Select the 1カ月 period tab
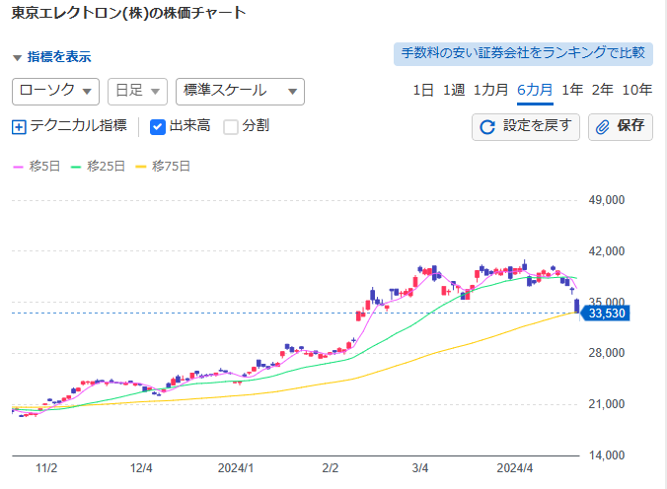This screenshot has height=489, width=667. click(x=490, y=90)
